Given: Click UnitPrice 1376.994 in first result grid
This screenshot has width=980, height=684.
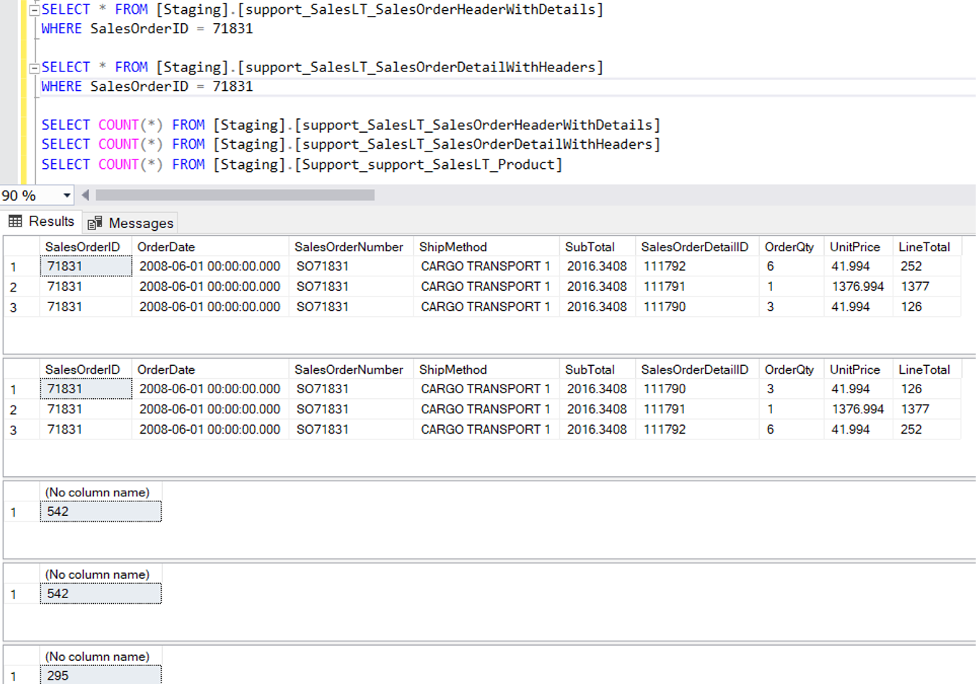Looking at the screenshot, I should tap(858, 286).
